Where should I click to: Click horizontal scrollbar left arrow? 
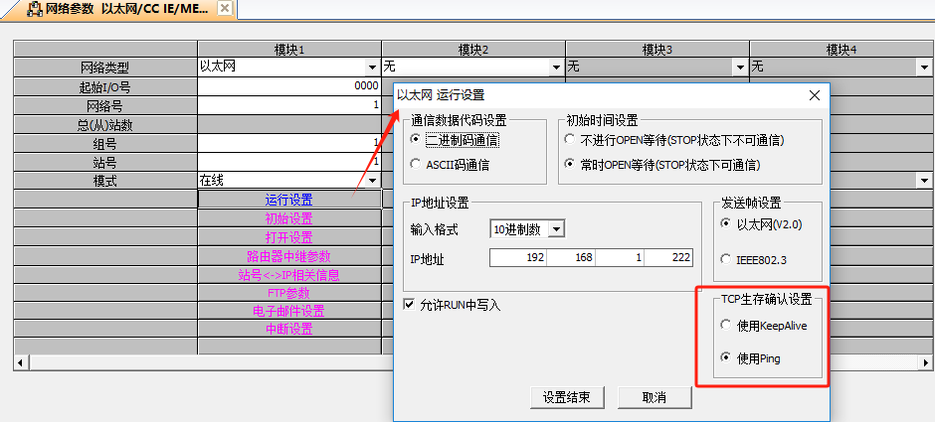(21, 362)
